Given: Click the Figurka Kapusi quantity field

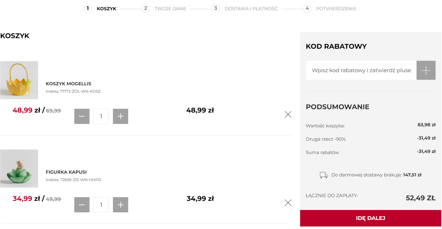Looking at the screenshot, I should pos(101,205).
